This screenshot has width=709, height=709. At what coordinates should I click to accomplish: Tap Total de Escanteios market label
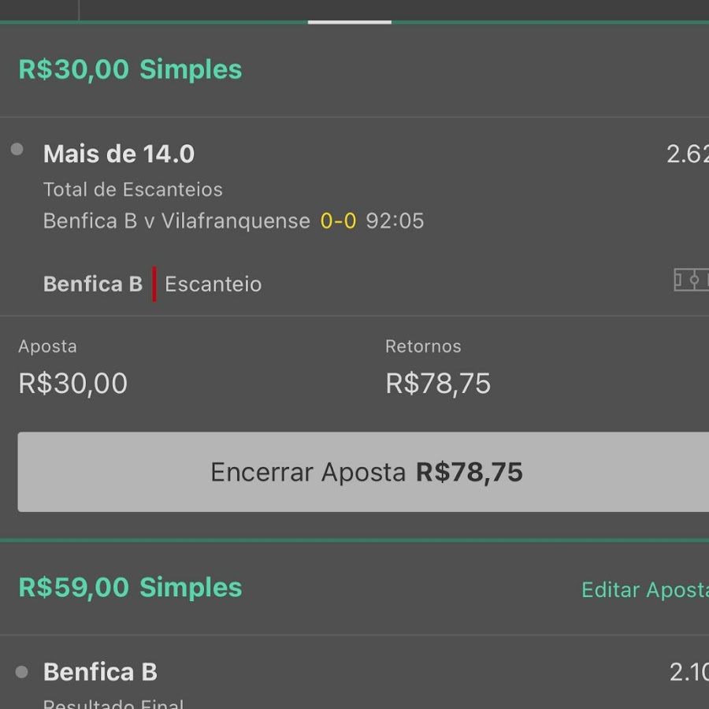pyautogui.click(x=133, y=189)
